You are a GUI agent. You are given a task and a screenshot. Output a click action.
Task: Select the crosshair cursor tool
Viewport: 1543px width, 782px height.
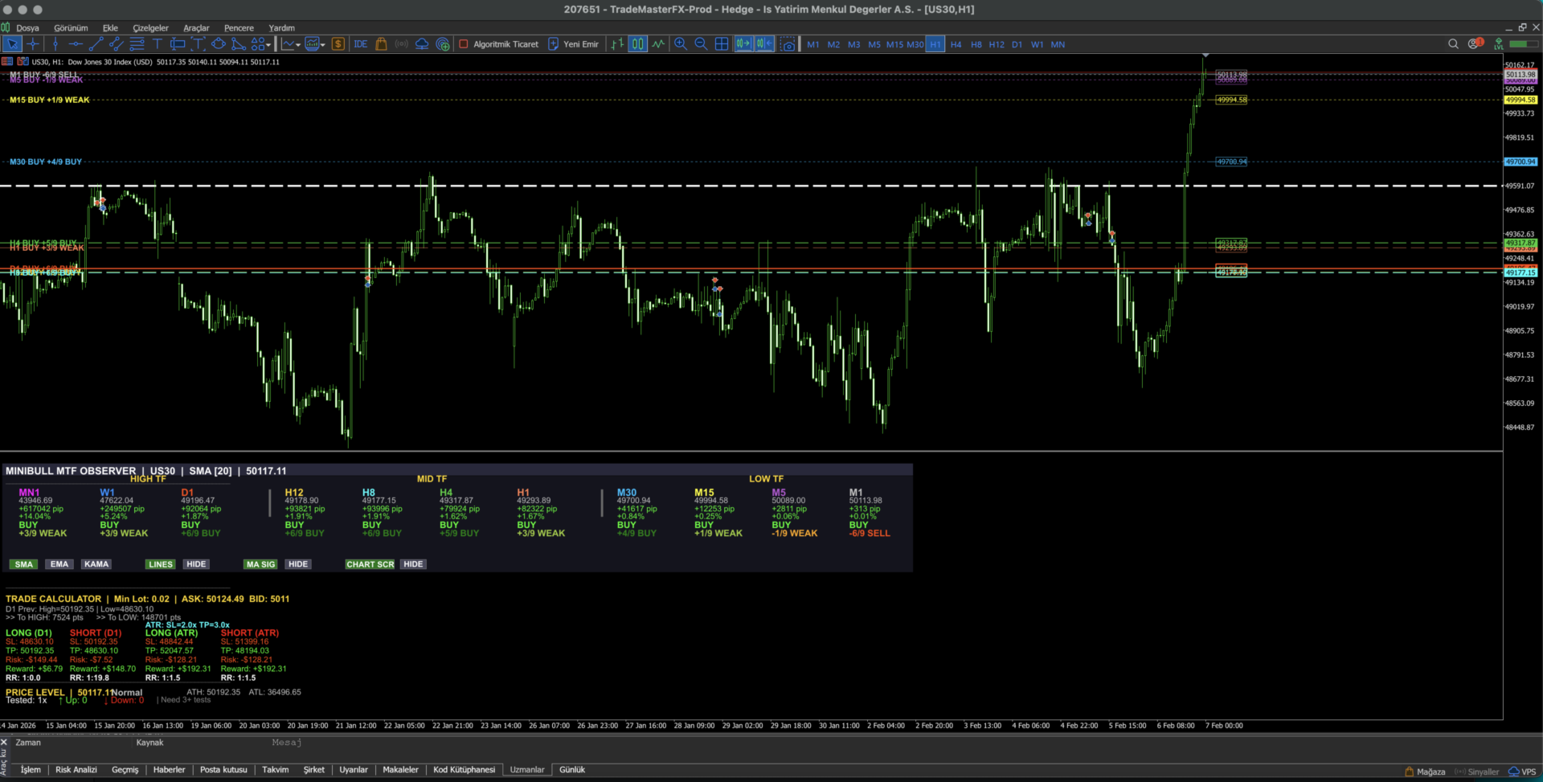(x=33, y=44)
